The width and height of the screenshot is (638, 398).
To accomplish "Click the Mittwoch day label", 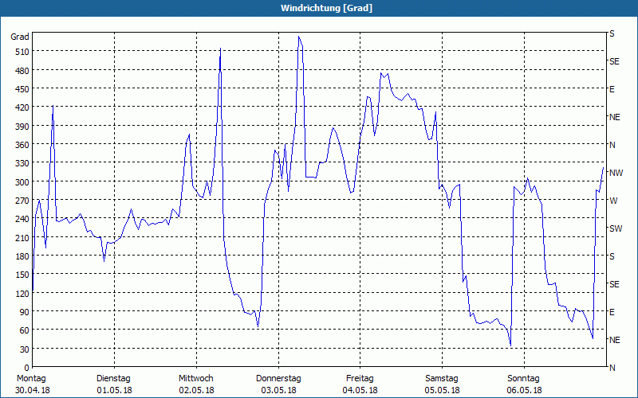I will click(x=196, y=379).
